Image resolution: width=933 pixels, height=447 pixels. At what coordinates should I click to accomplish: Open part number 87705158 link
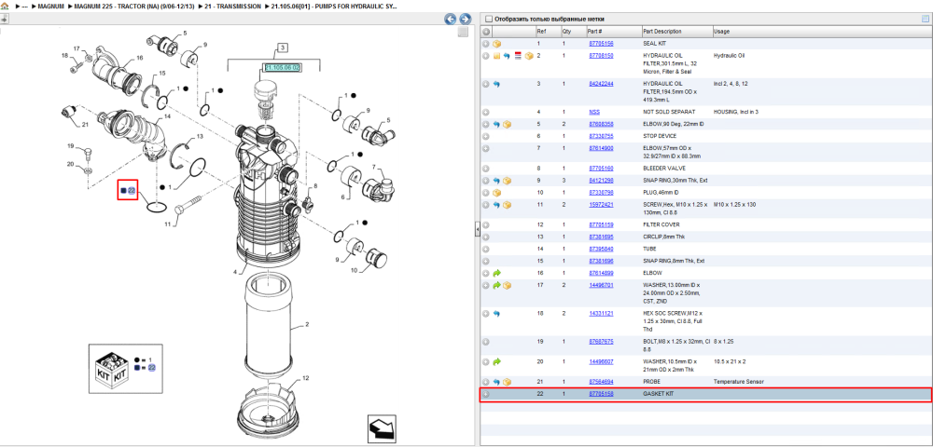pos(601,394)
